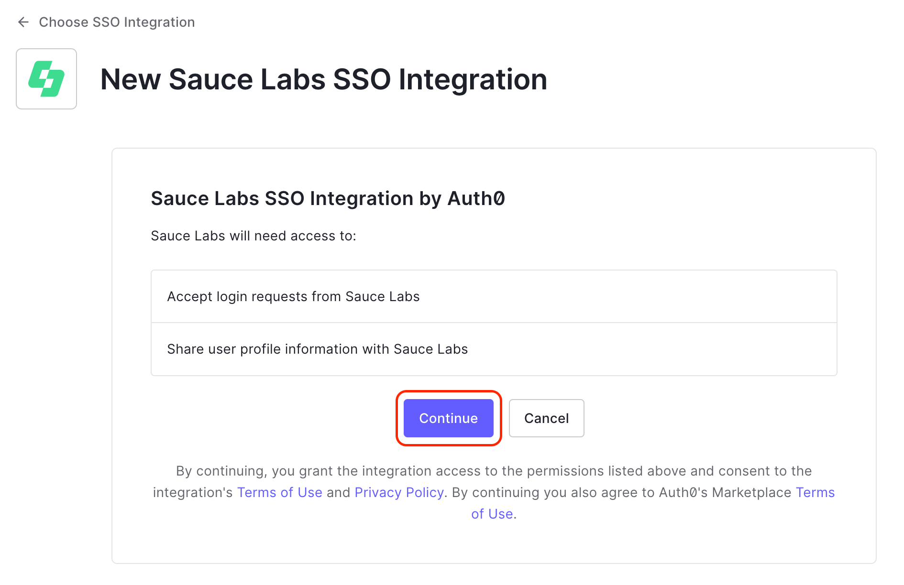Click the "New Sauce Labs SSO Integration" title
The height and width of the screenshot is (585, 904).
click(323, 79)
